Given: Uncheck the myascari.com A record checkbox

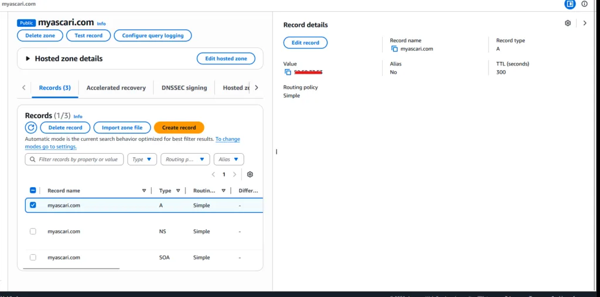Looking at the screenshot, I should [x=33, y=205].
